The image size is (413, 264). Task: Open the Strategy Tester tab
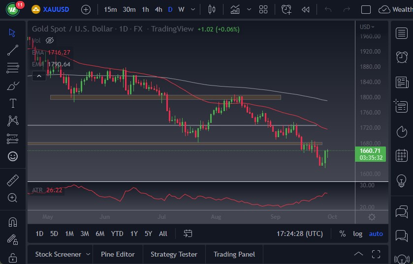[x=174, y=254]
